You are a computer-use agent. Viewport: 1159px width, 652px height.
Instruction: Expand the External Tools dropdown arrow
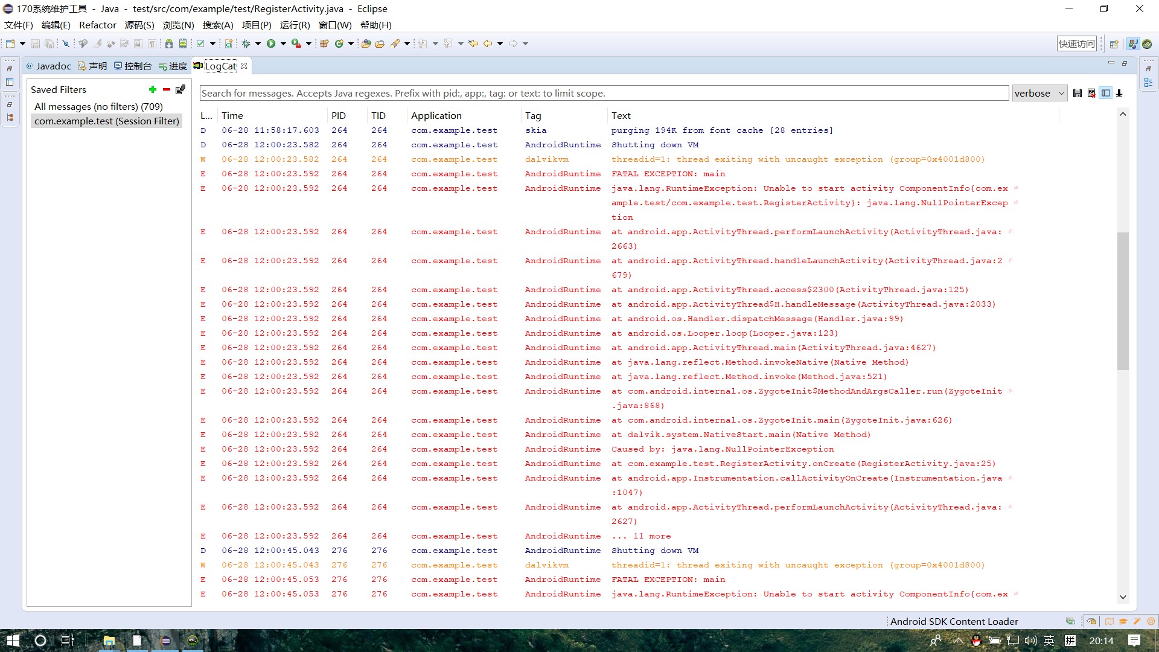[308, 43]
